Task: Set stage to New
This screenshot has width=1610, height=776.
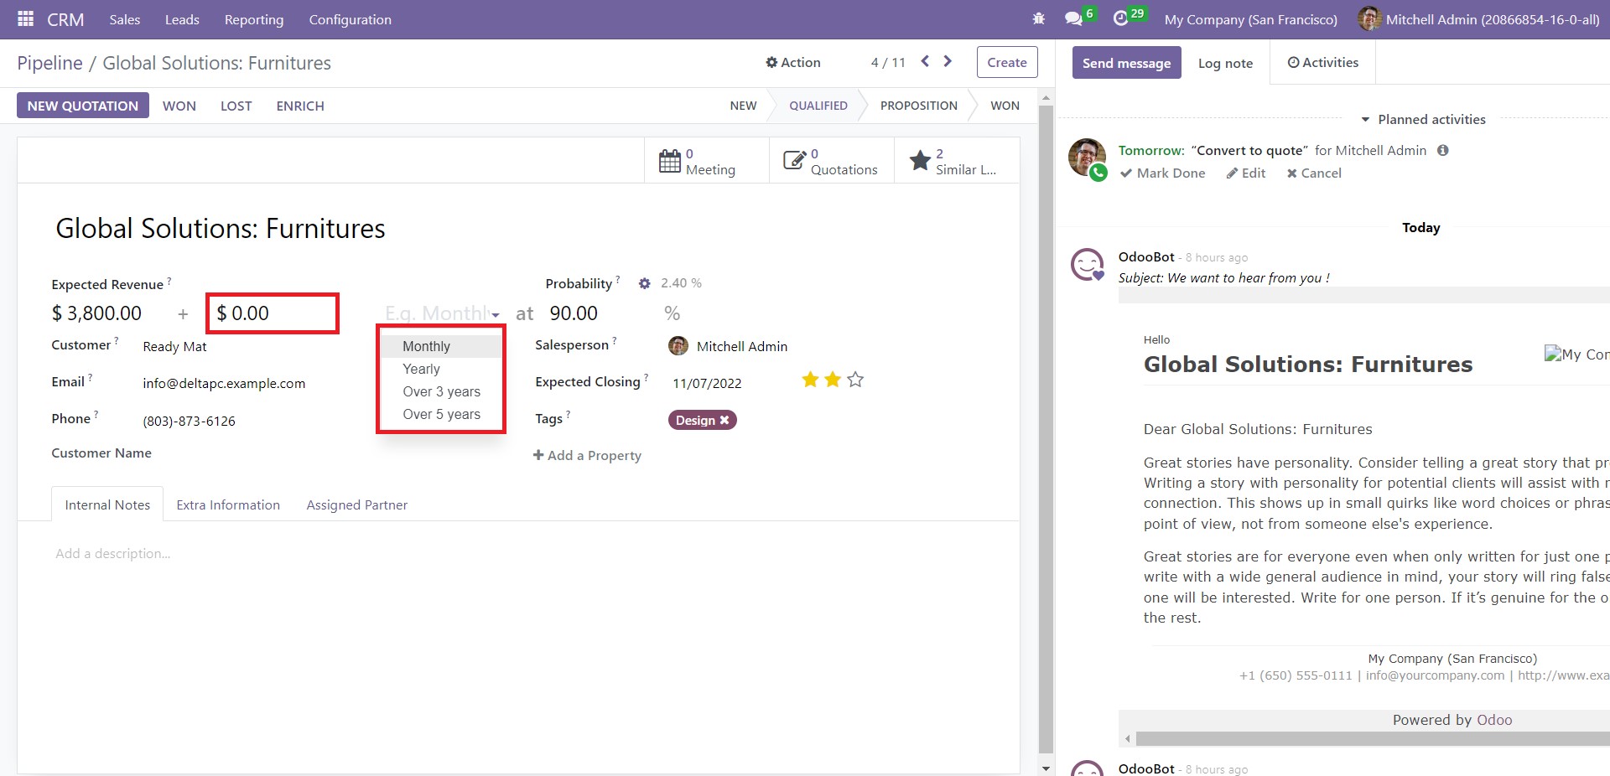Action: click(743, 106)
